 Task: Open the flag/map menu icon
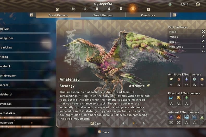[x=73, y=9]
